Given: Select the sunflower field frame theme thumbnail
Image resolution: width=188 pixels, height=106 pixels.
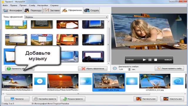Looking at the screenshot, I should (16, 24).
